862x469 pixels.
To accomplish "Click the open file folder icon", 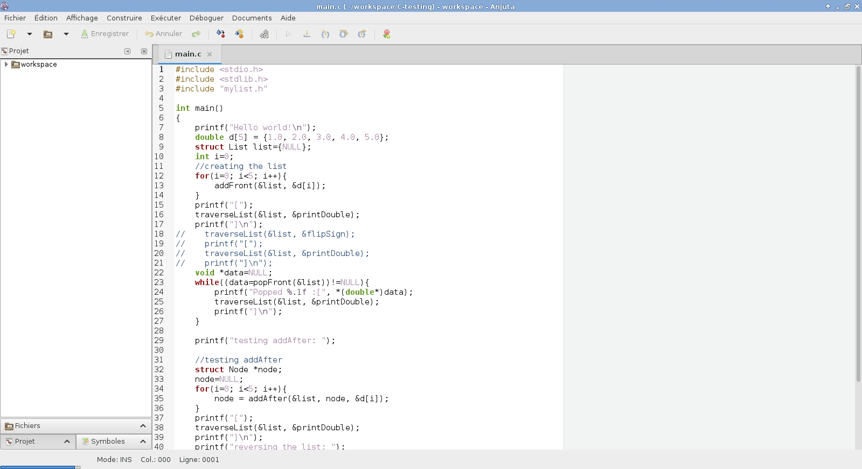I will (x=48, y=34).
